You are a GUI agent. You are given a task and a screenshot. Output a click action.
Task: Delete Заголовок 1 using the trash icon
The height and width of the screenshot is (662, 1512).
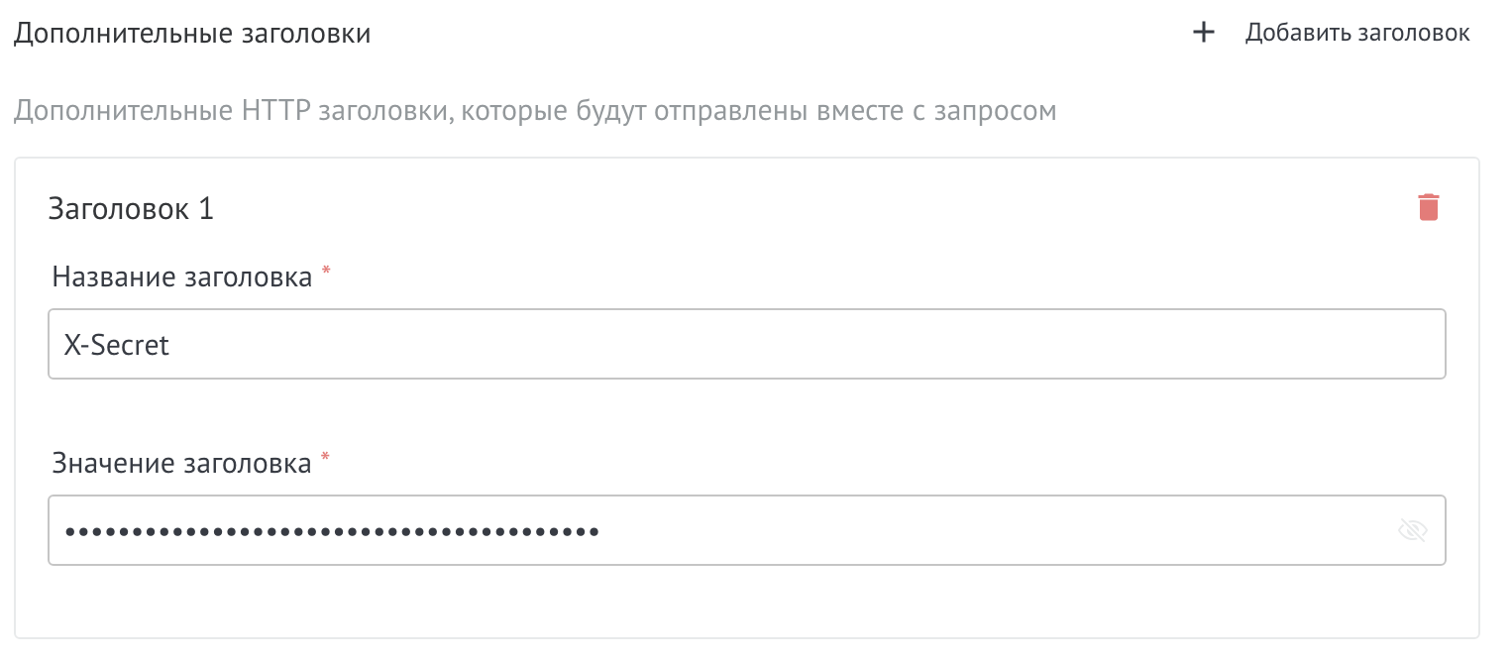[1428, 207]
